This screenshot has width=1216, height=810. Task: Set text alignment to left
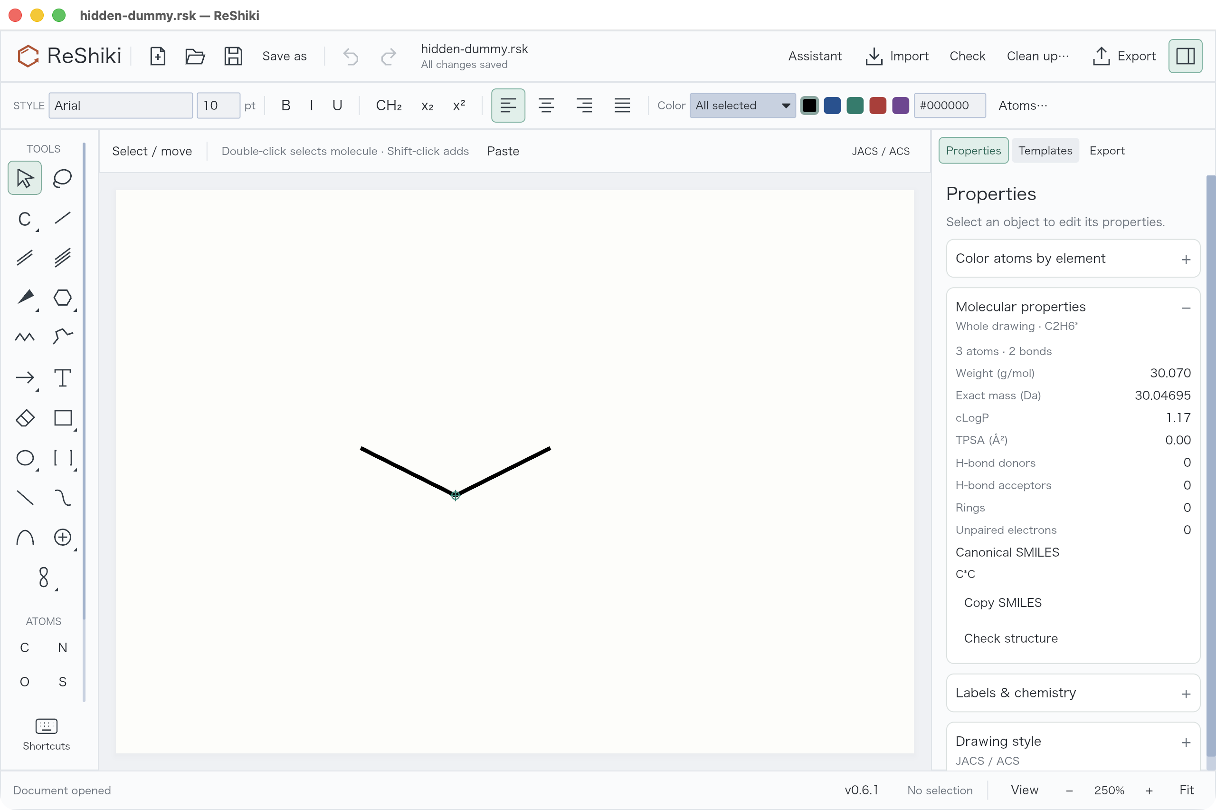point(508,106)
